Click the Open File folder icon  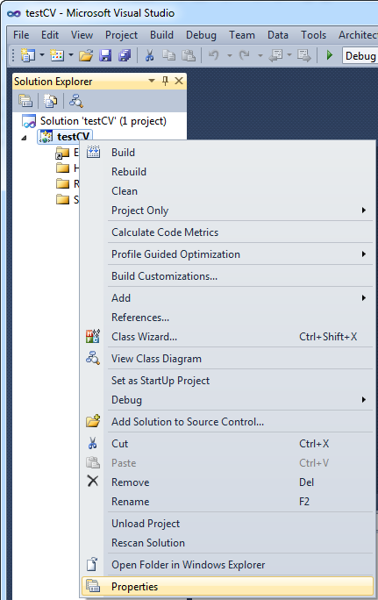pos(86,55)
